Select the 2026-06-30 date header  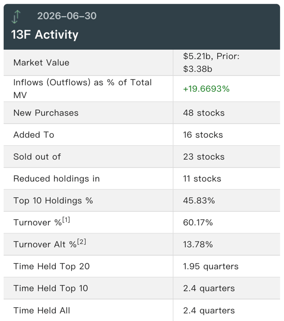67,16
